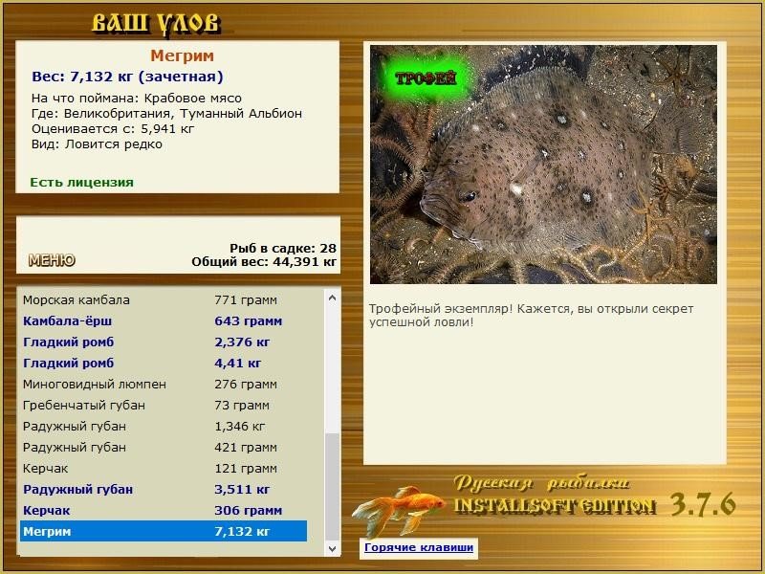Screen dimensions: 765x574
Task: Click the Общий вес: 44,391 кг text
Action: pyautogui.click(x=264, y=261)
